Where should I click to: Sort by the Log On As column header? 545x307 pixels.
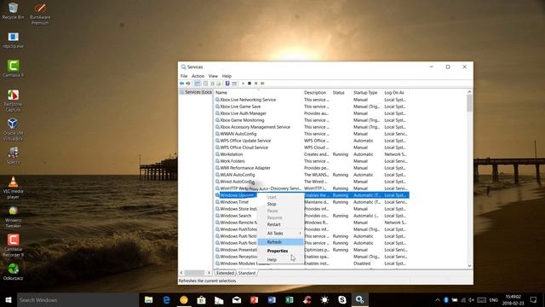click(x=396, y=93)
